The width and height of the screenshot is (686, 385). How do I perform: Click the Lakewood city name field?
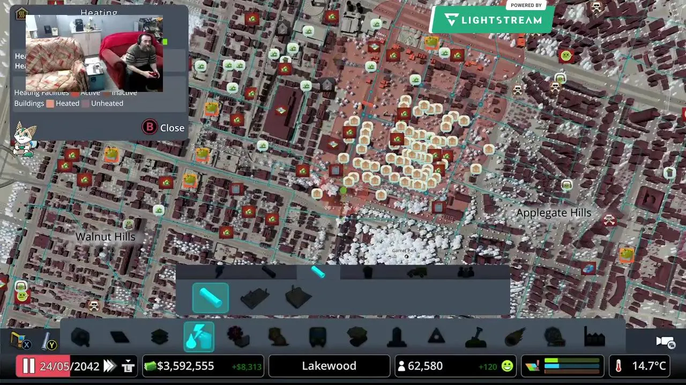329,366
